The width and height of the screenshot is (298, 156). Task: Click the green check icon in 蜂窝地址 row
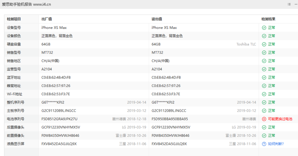(x=264, y=86)
